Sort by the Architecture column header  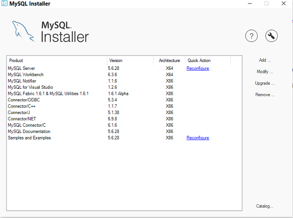click(169, 61)
